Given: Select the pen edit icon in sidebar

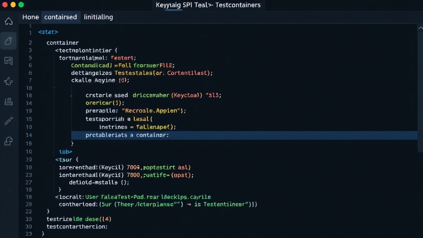Looking at the screenshot, I should pos(8,41).
